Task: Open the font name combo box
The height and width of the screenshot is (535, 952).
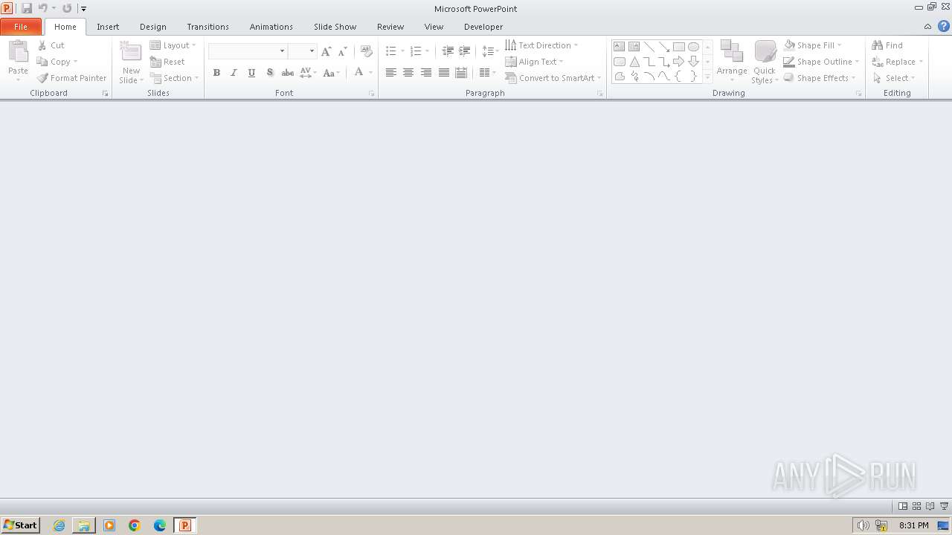Action: [x=248, y=51]
